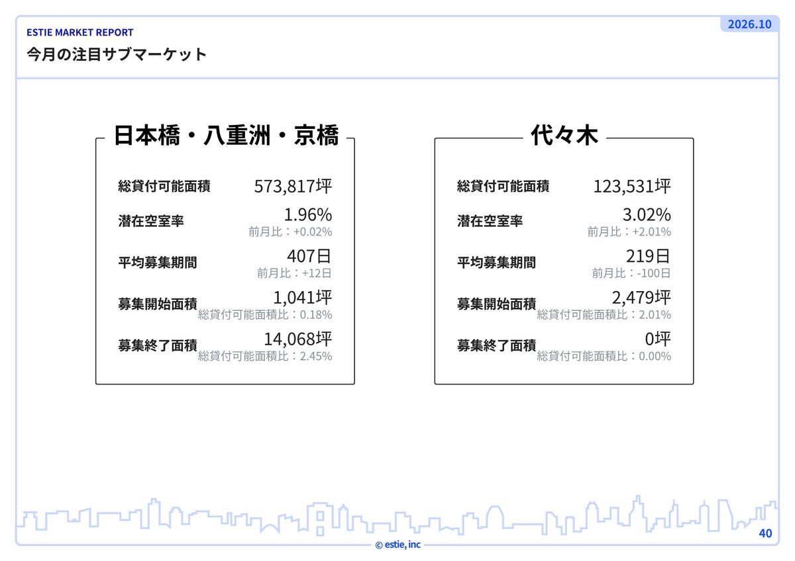Click the 0坪 value
The image size is (795, 561).
coord(658,339)
